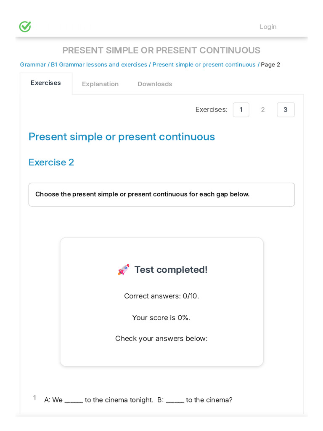The width and height of the screenshot is (323, 431).
Task: Select exercise number 2
Action: click(263, 110)
